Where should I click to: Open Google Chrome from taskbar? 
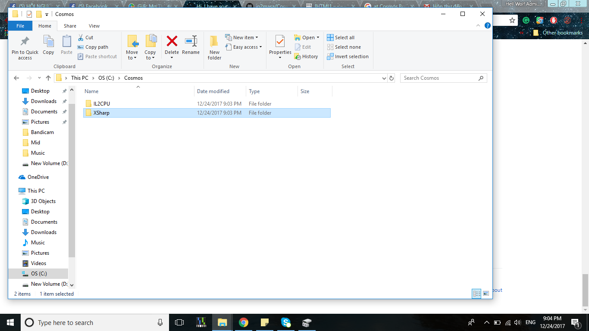[244, 322]
